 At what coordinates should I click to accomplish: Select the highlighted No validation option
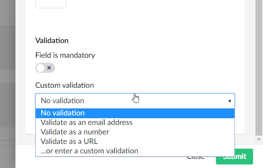click(135, 113)
